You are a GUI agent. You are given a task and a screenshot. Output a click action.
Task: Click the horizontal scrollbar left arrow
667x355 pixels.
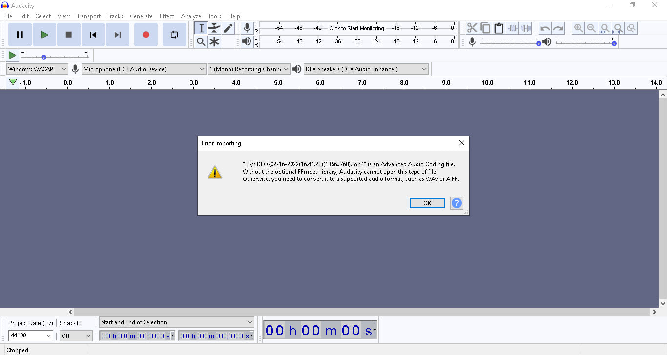click(x=70, y=312)
